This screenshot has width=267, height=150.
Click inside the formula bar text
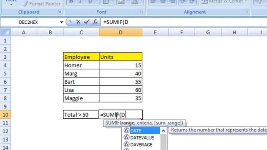coord(116,22)
